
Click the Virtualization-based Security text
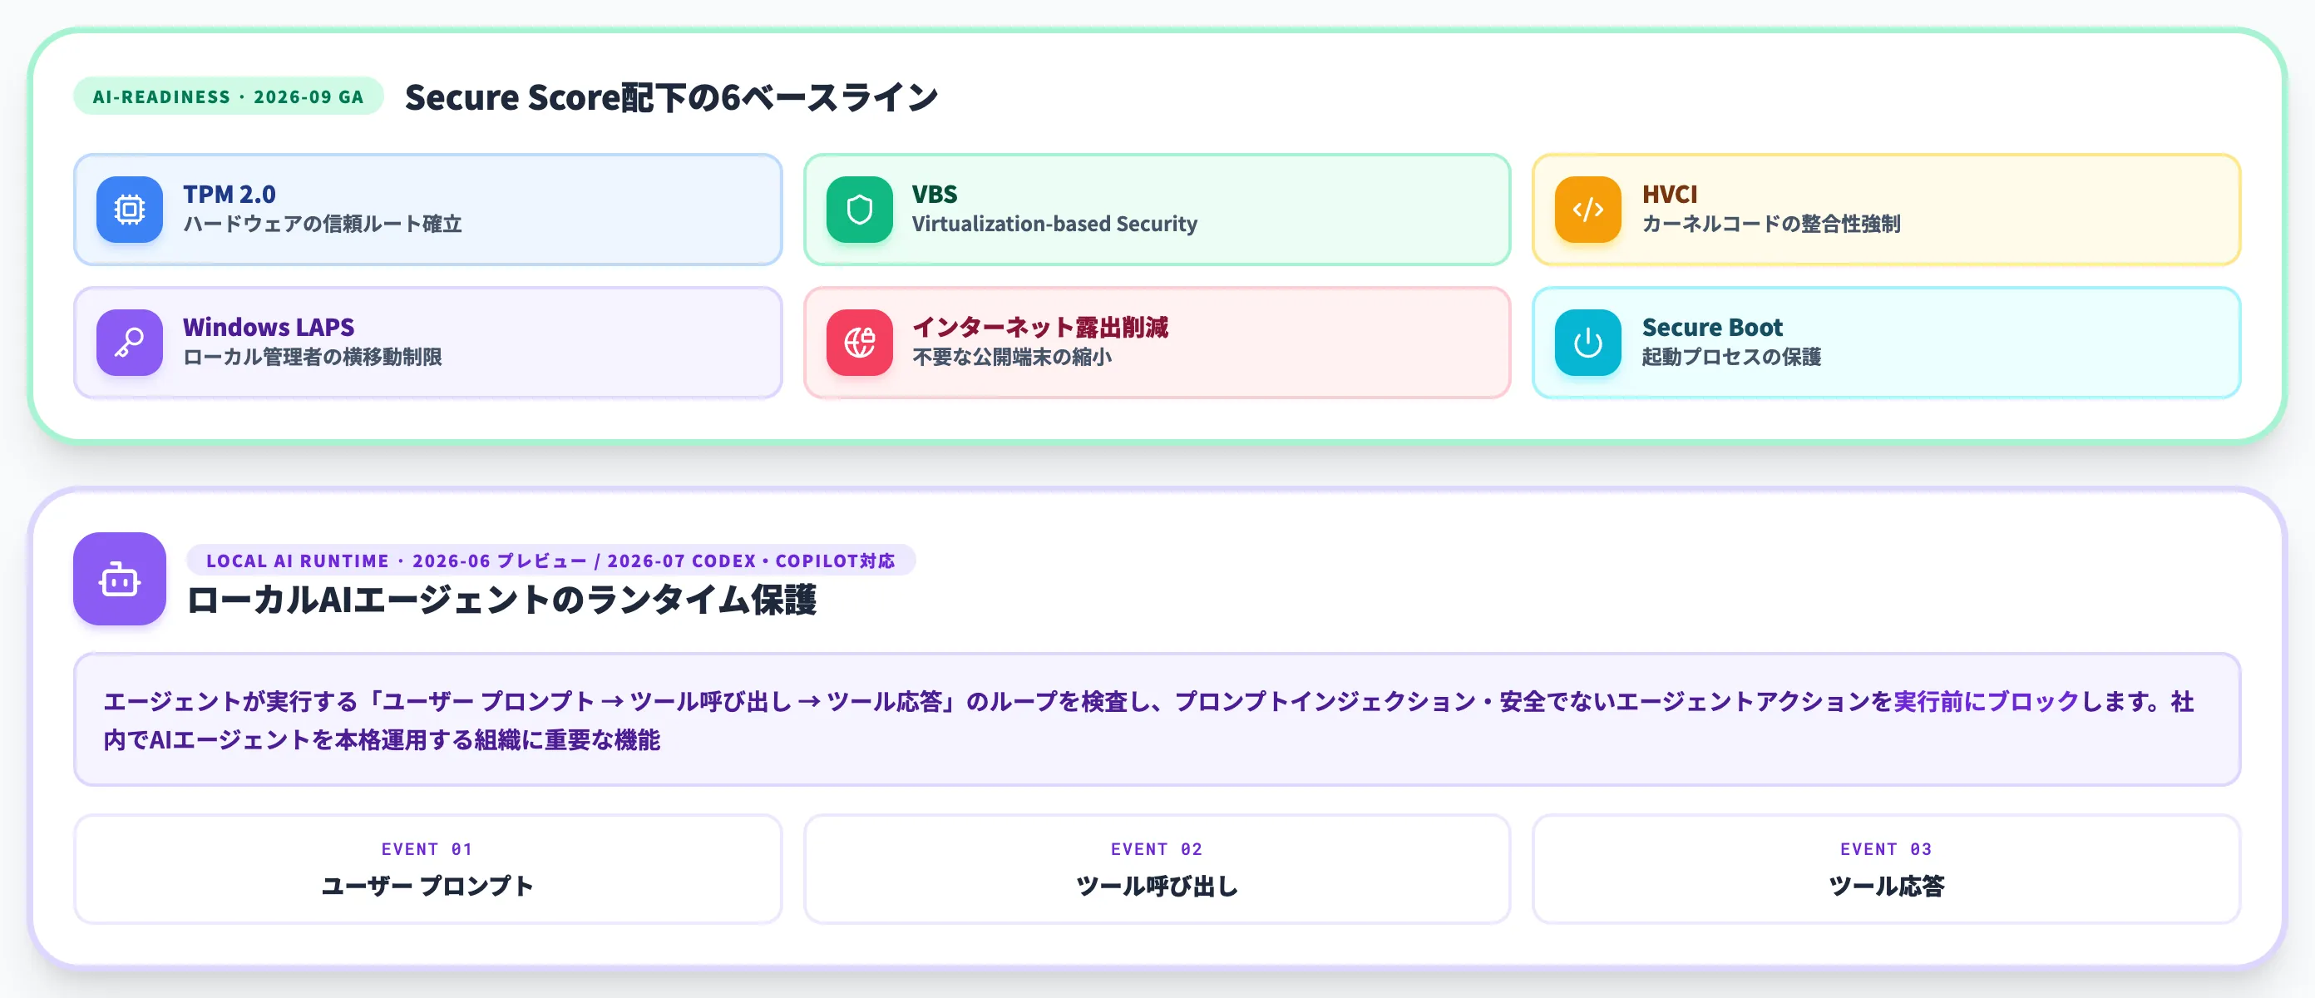pos(1054,224)
